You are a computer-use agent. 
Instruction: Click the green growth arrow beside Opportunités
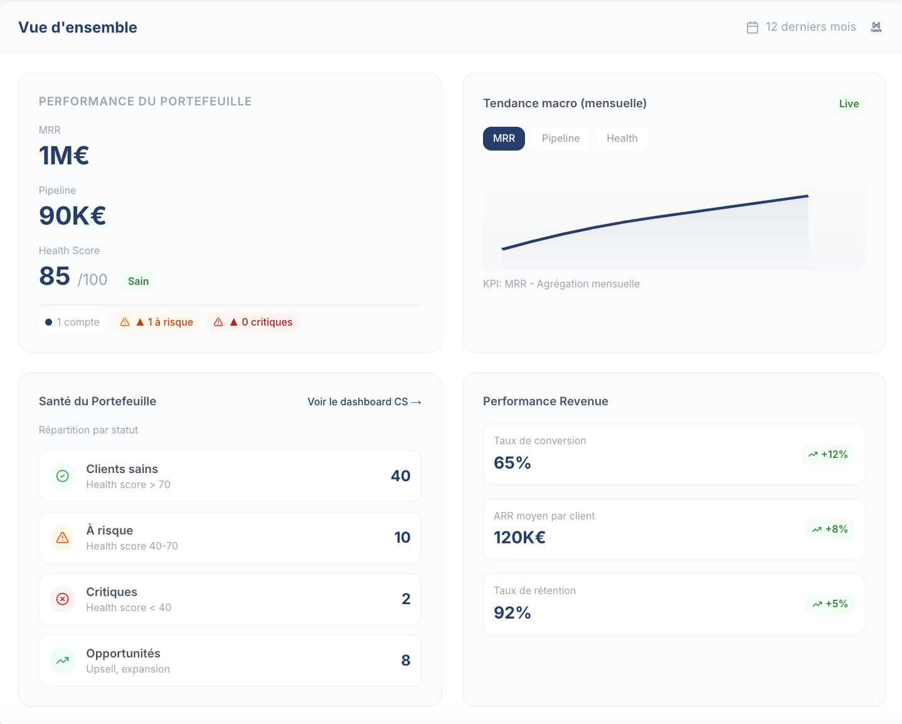pyautogui.click(x=62, y=660)
